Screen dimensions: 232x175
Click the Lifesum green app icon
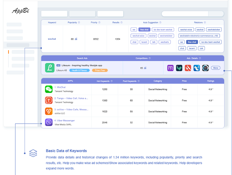(x=50, y=68)
